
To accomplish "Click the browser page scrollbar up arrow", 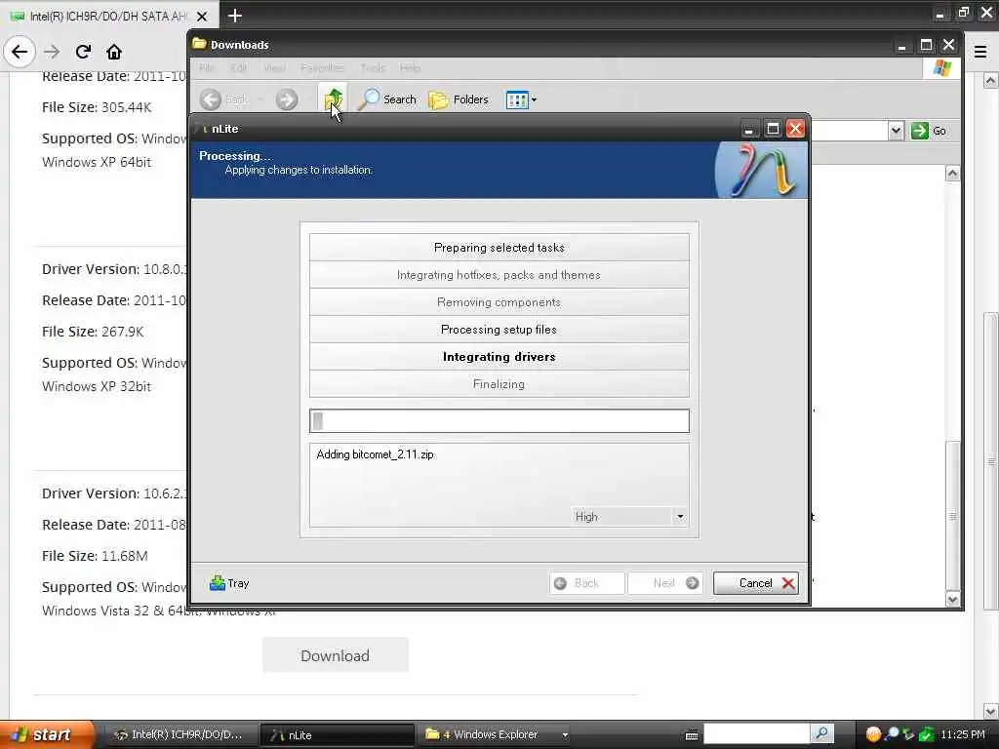I will click(x=991, y=80).
